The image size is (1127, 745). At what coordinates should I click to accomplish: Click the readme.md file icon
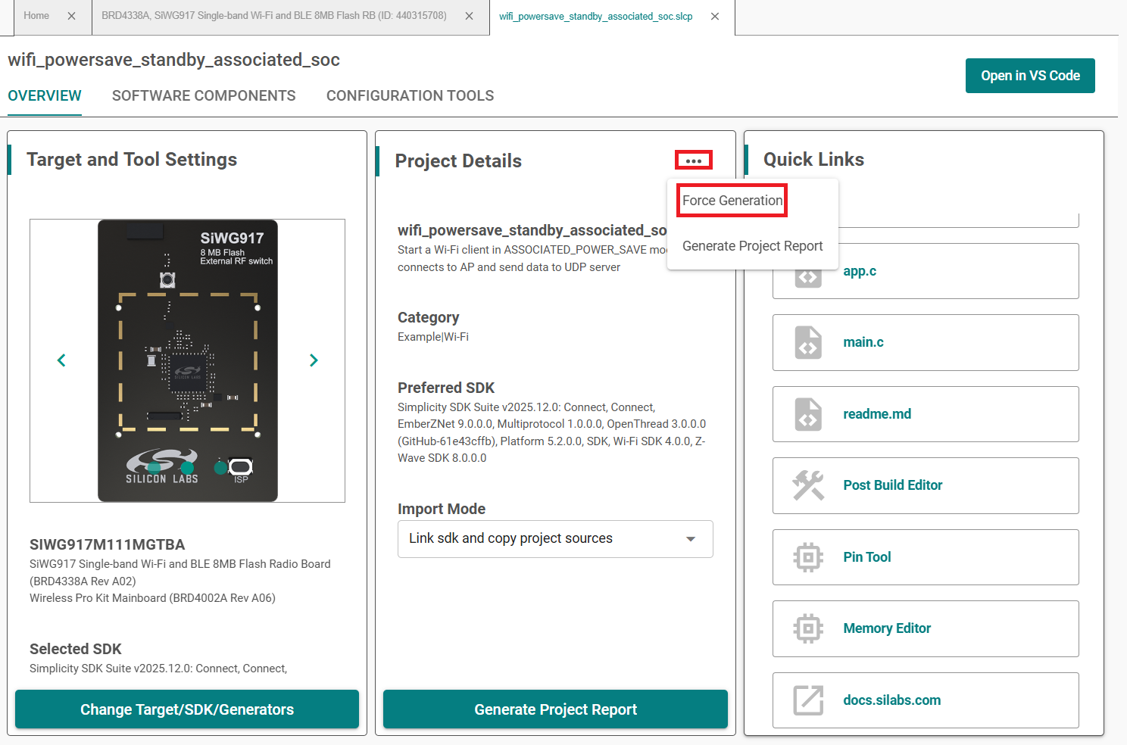point(808,414)
